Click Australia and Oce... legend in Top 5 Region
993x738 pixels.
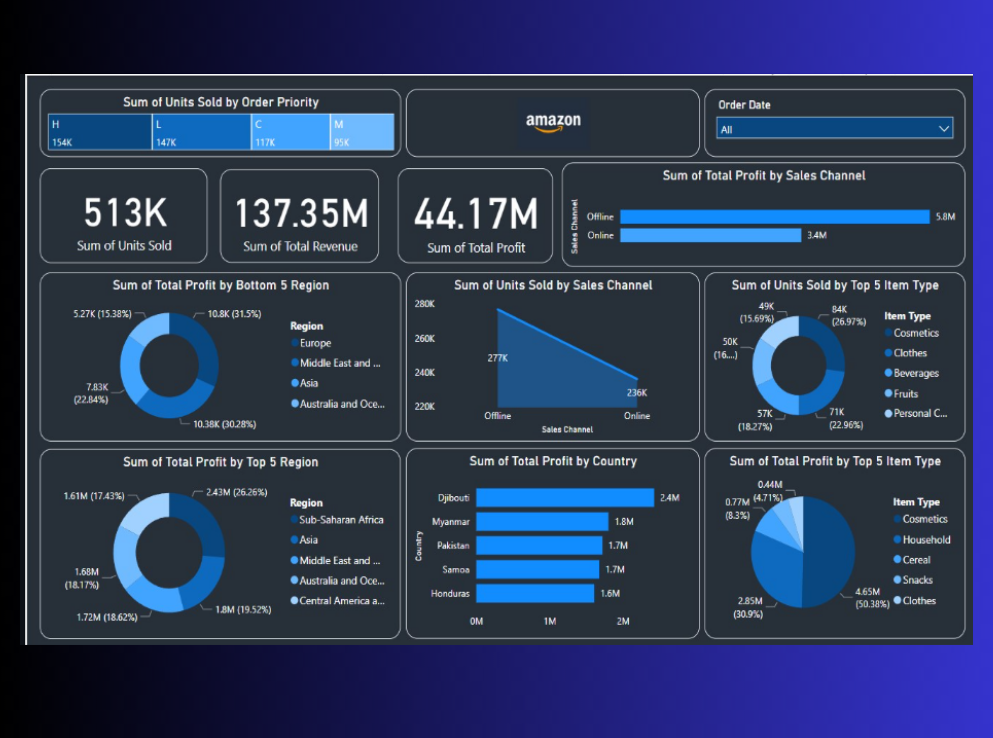point(337,580)
